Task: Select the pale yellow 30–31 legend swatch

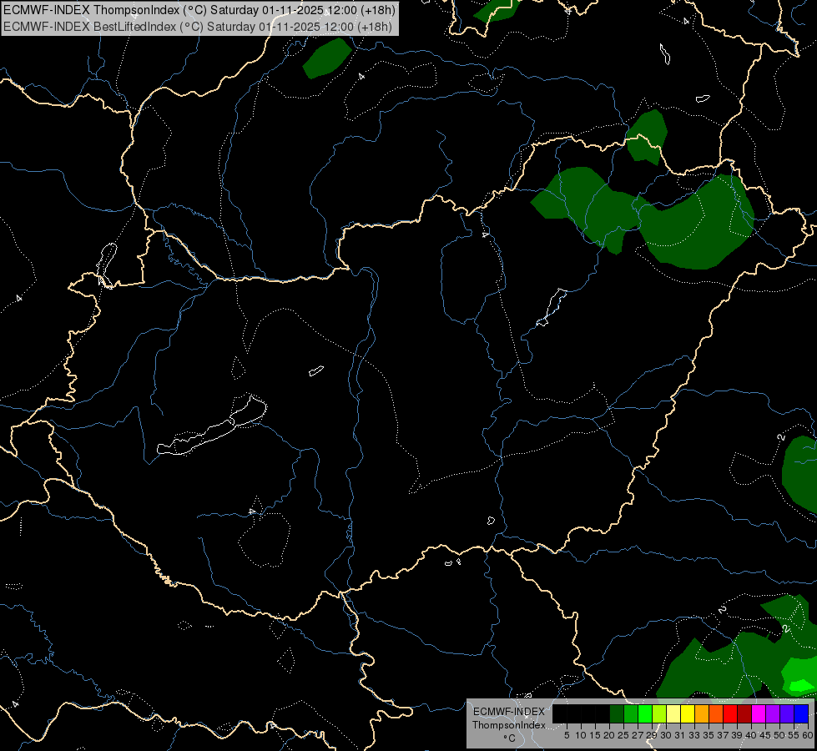Action: click(x=673, y=713)
